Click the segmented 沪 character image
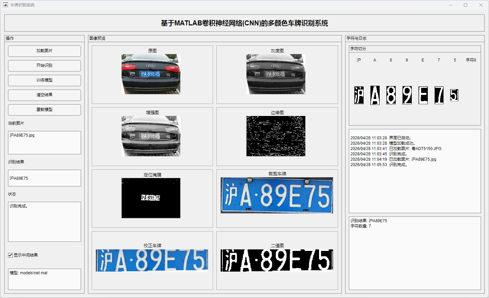 359,95
